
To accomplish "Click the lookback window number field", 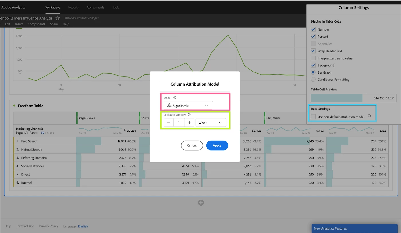I will [179, 123].
